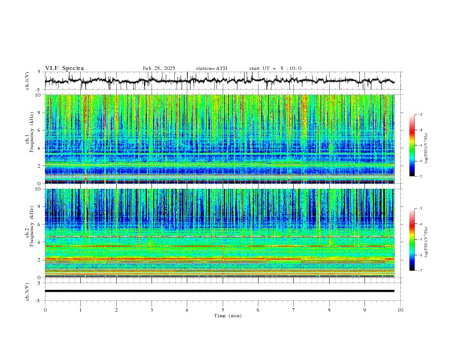The image size is (451, 348).
Task: Click the "-7" tick on ch.1 color bar
Action: pos(420,176)
